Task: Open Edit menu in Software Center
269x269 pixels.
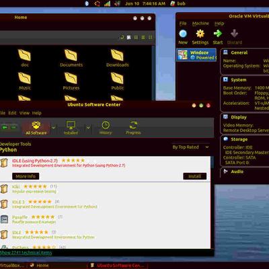Action: (x=12, y=113)
